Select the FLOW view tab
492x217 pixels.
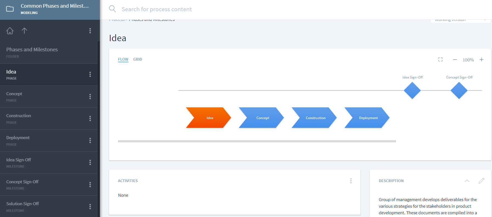123,59
